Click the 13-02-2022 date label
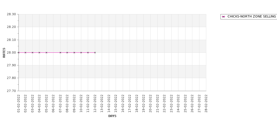Image resolution: width=277 pixels, height=121 pixels. point(102,104)
